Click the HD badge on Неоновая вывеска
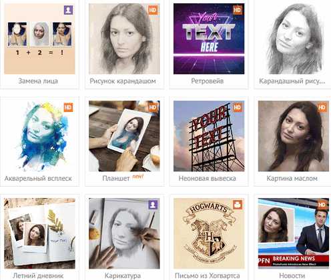Screen dimensions: 331x280 pos(238,107)
